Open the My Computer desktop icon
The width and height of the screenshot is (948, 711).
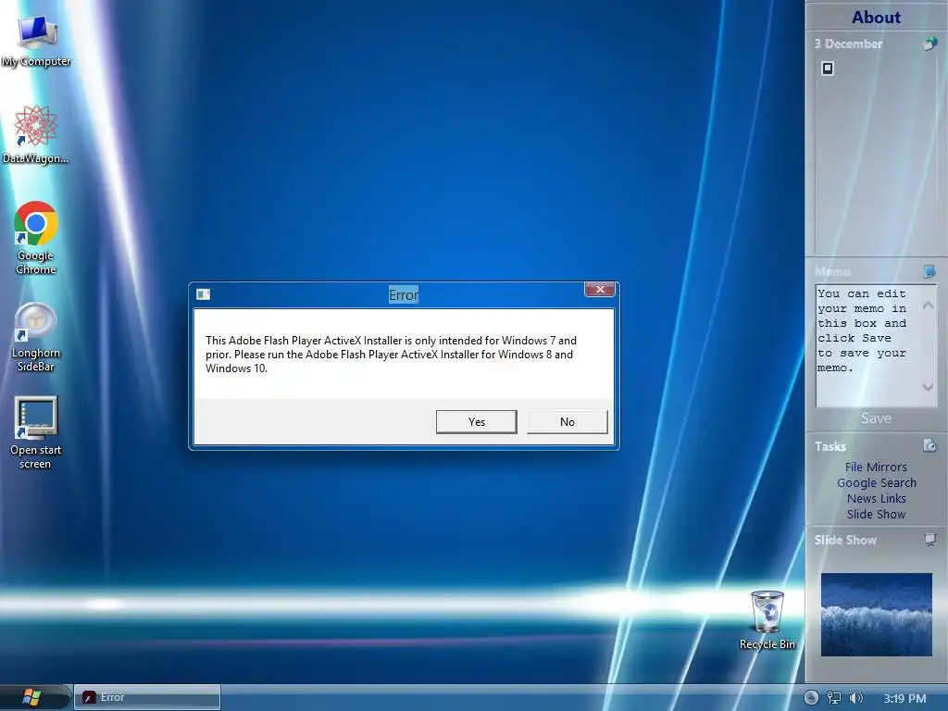tap(36, 41)
